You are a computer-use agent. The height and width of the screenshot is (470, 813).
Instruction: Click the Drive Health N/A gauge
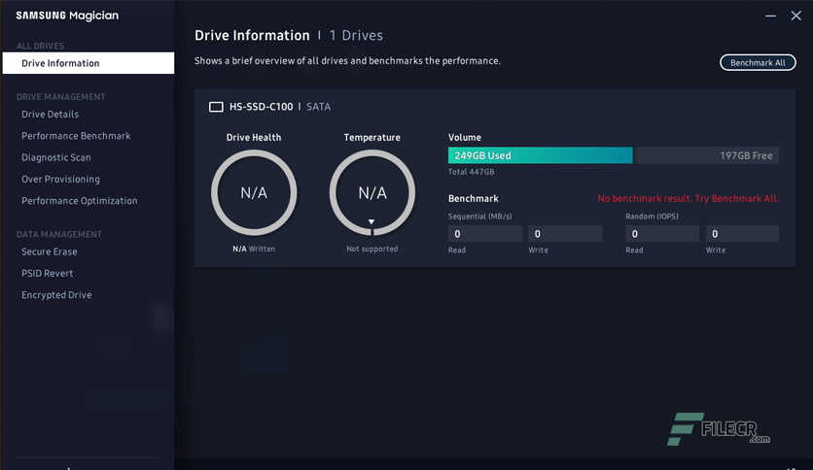pos(254,192)
